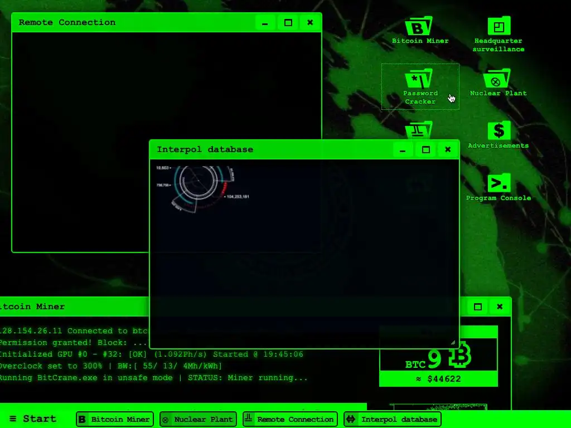571x428 pixels.
Task: Switch to Nuclear Plant in the taskbar
Action: pos(199,419)
